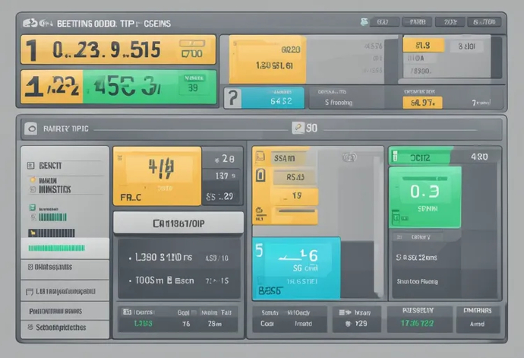Toggle the checkbox on the sixth sidebar row
This screenshot has height=358, width=524.
point(30,267)
